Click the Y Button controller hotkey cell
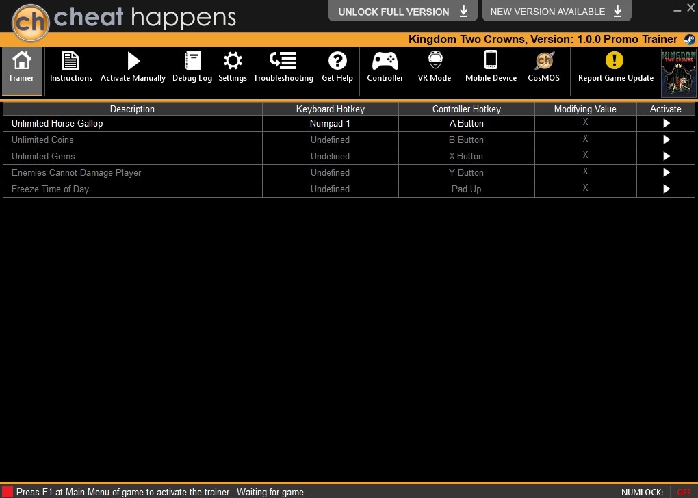The height and width of the screenshot is (498, 698). [467, 172]
